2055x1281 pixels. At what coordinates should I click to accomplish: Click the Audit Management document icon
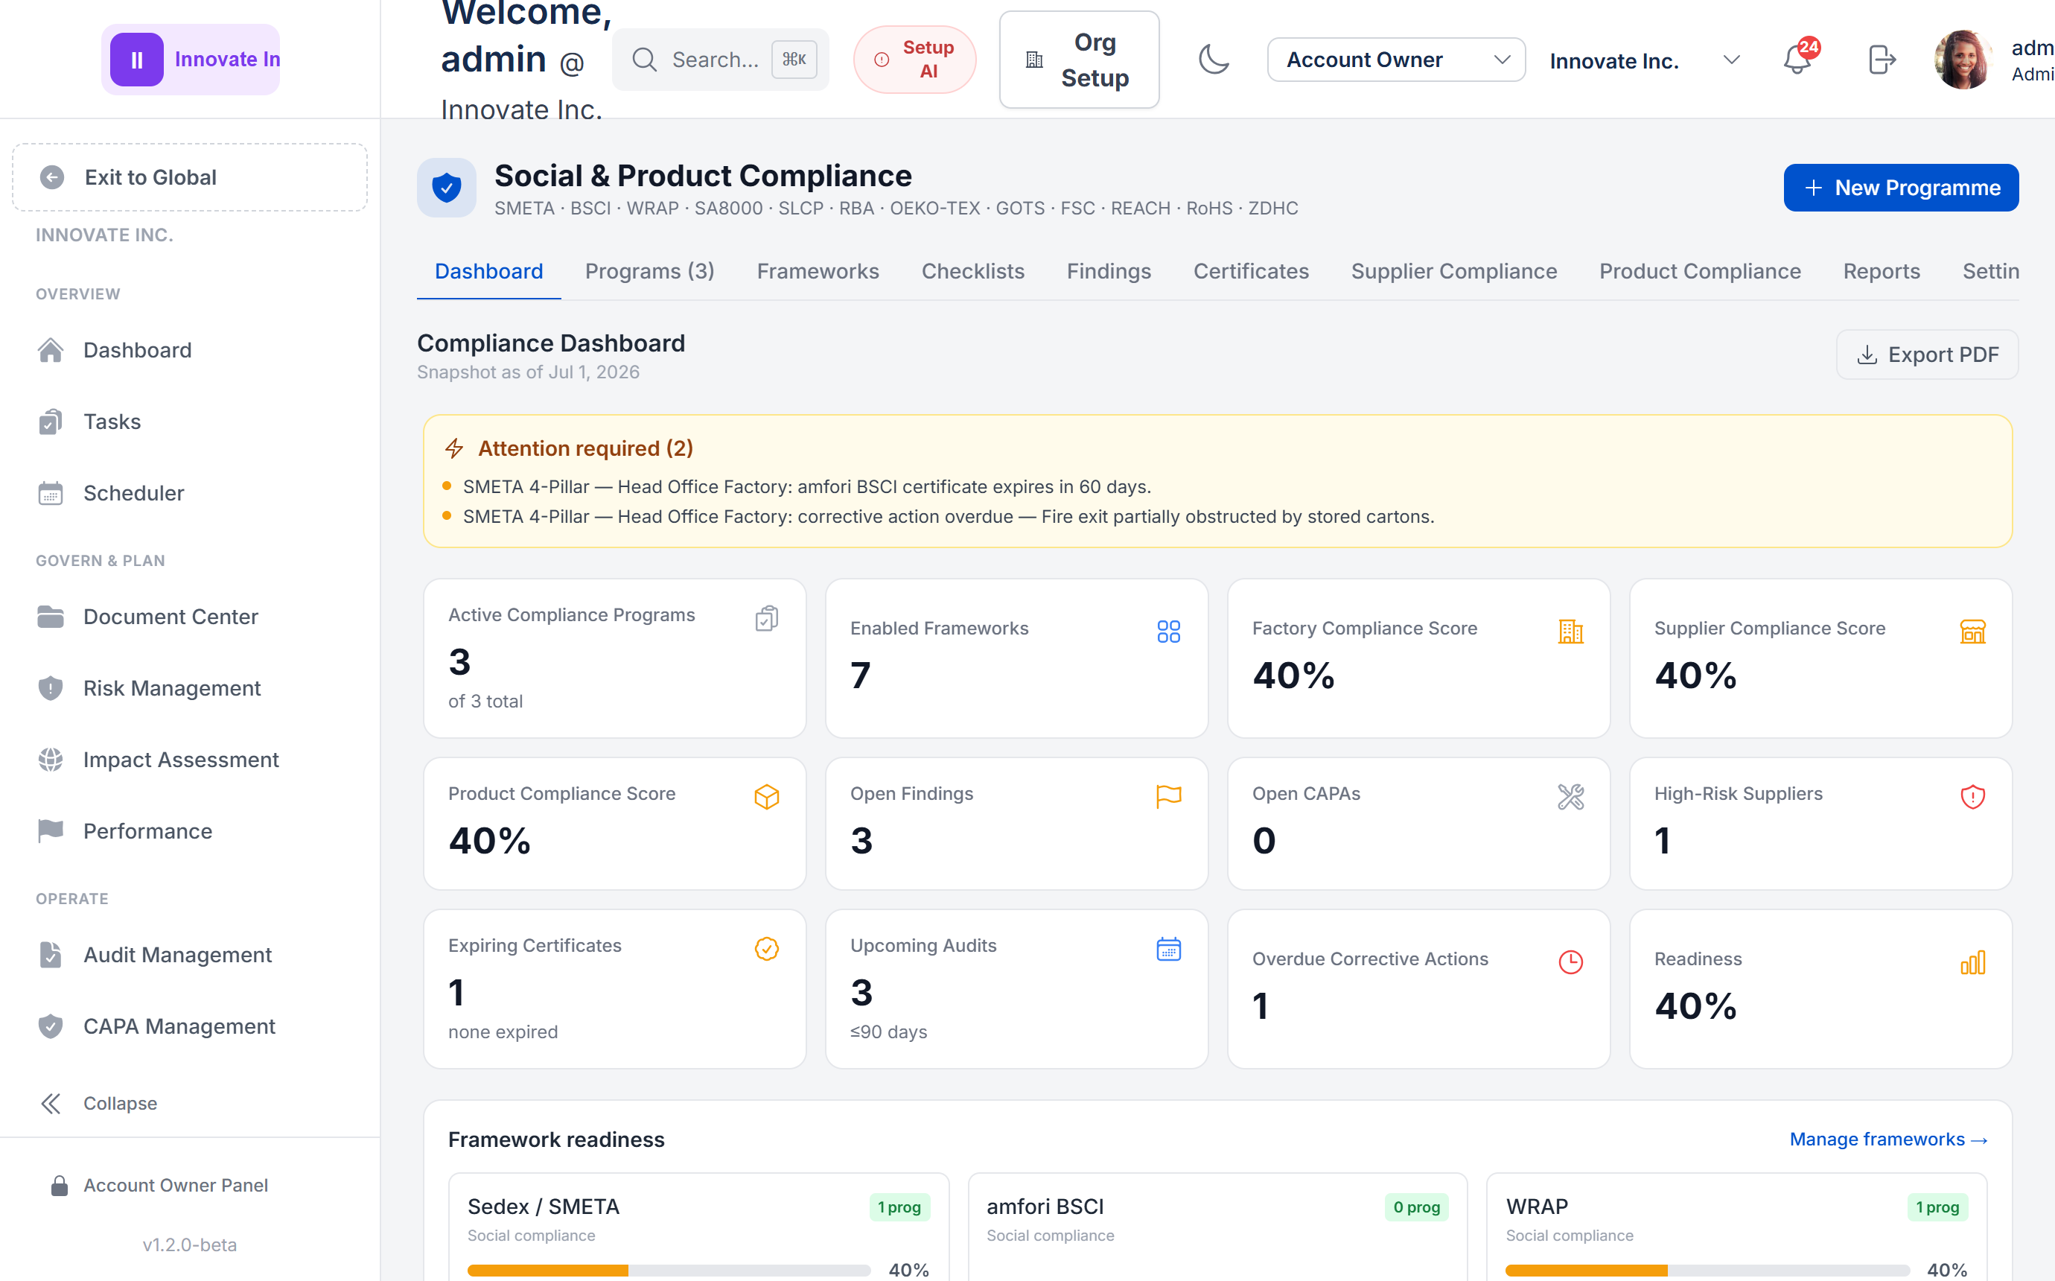51,955
